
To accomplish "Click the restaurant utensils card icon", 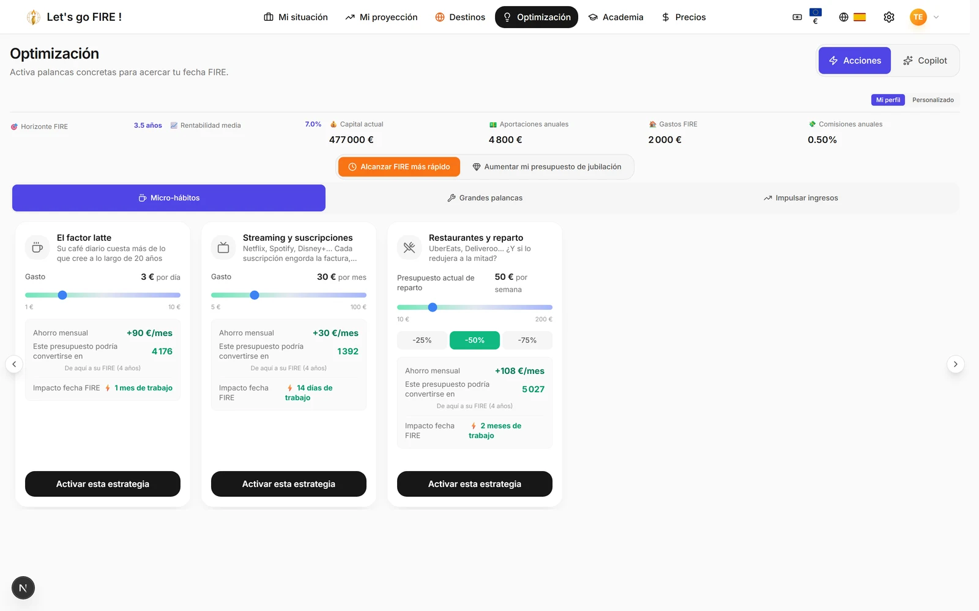I will [x=409, y=247].
